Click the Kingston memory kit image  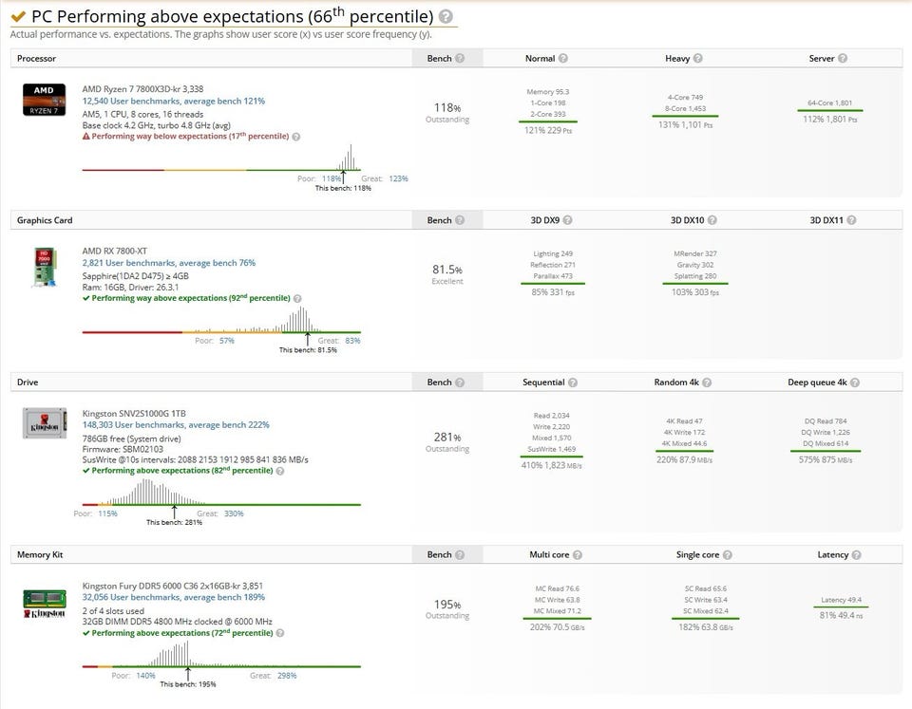(x=44, y=603)
